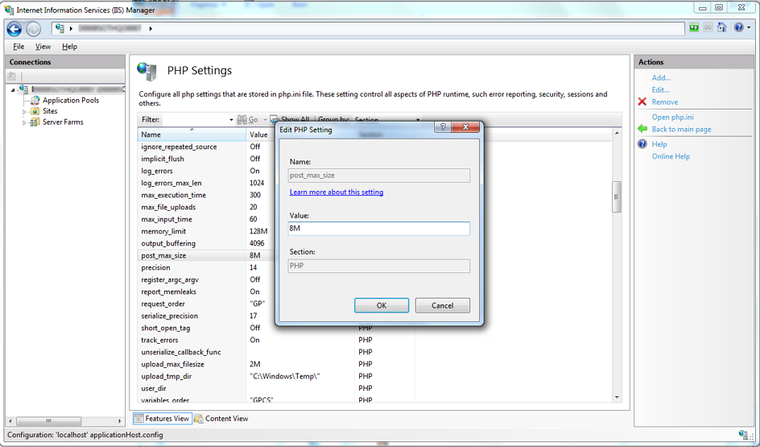Click the Edit... action link
Viewport: 760px width, 447px height.
[x=661, y=89]
